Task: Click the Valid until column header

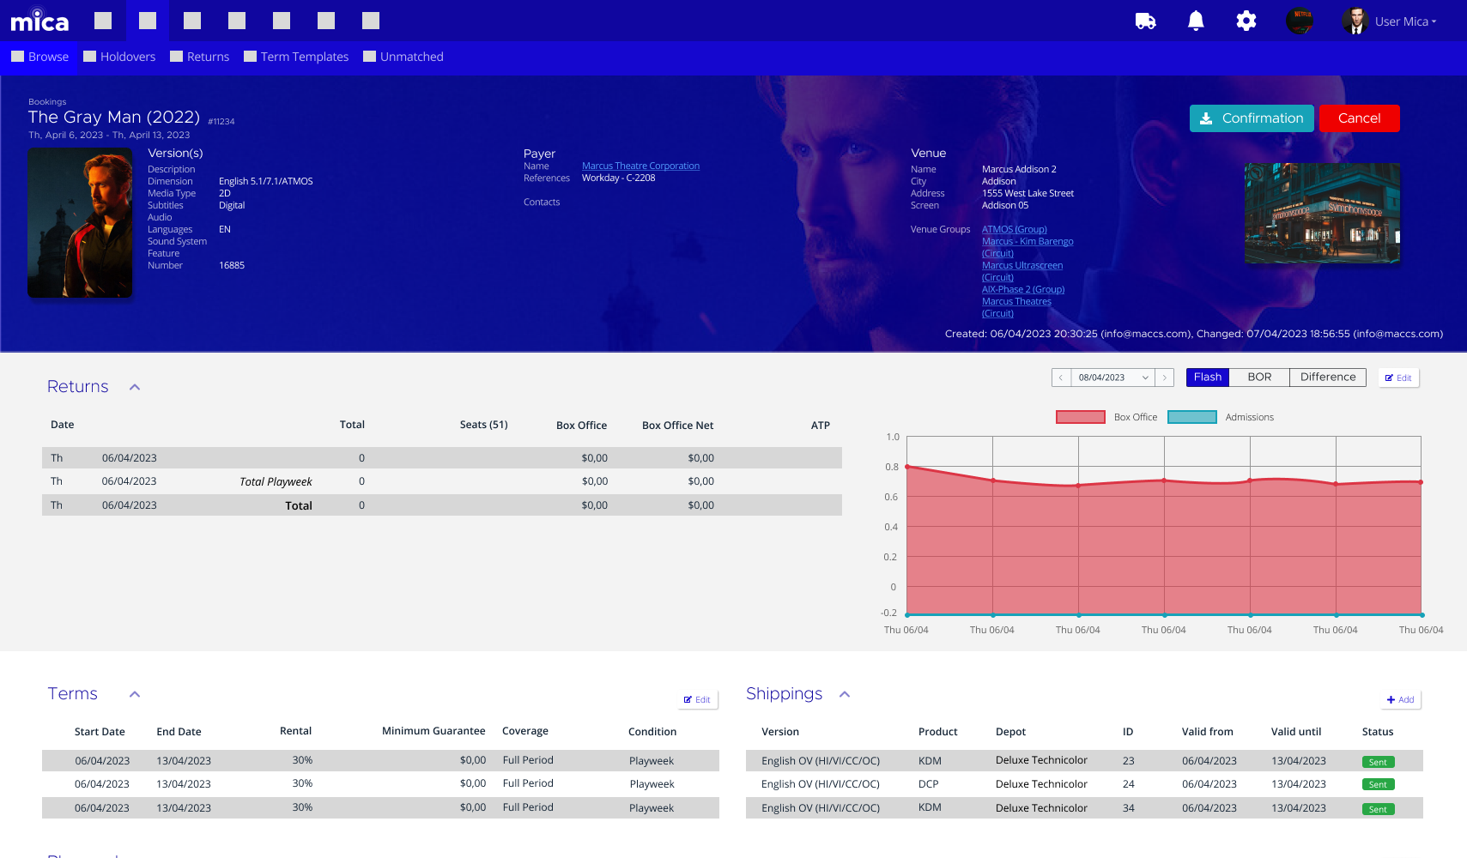Action: (x=1296, y=732)
